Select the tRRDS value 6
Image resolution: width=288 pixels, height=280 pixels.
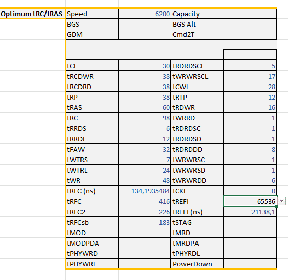[145, 128]
